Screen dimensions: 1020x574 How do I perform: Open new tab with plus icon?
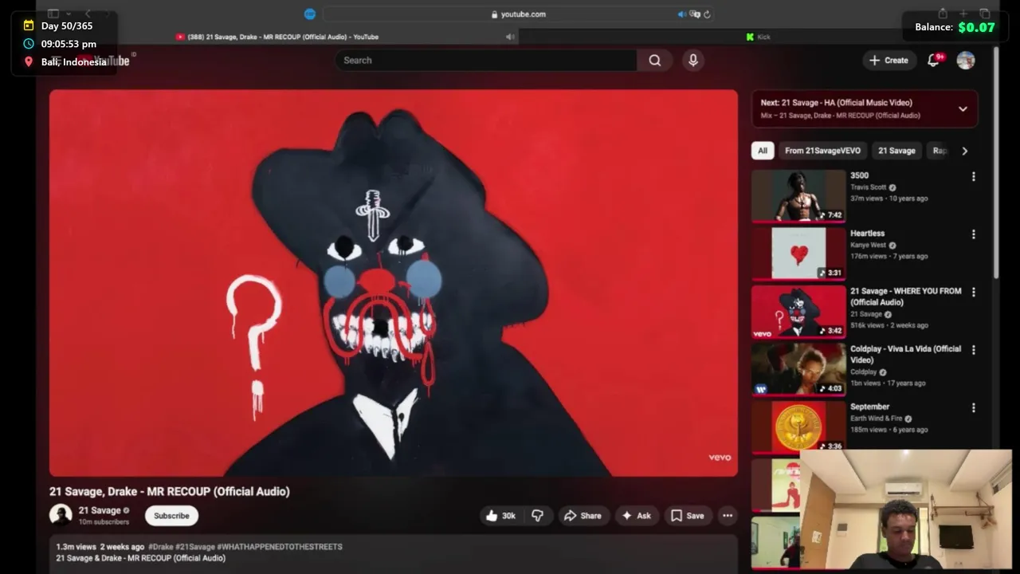963,14
